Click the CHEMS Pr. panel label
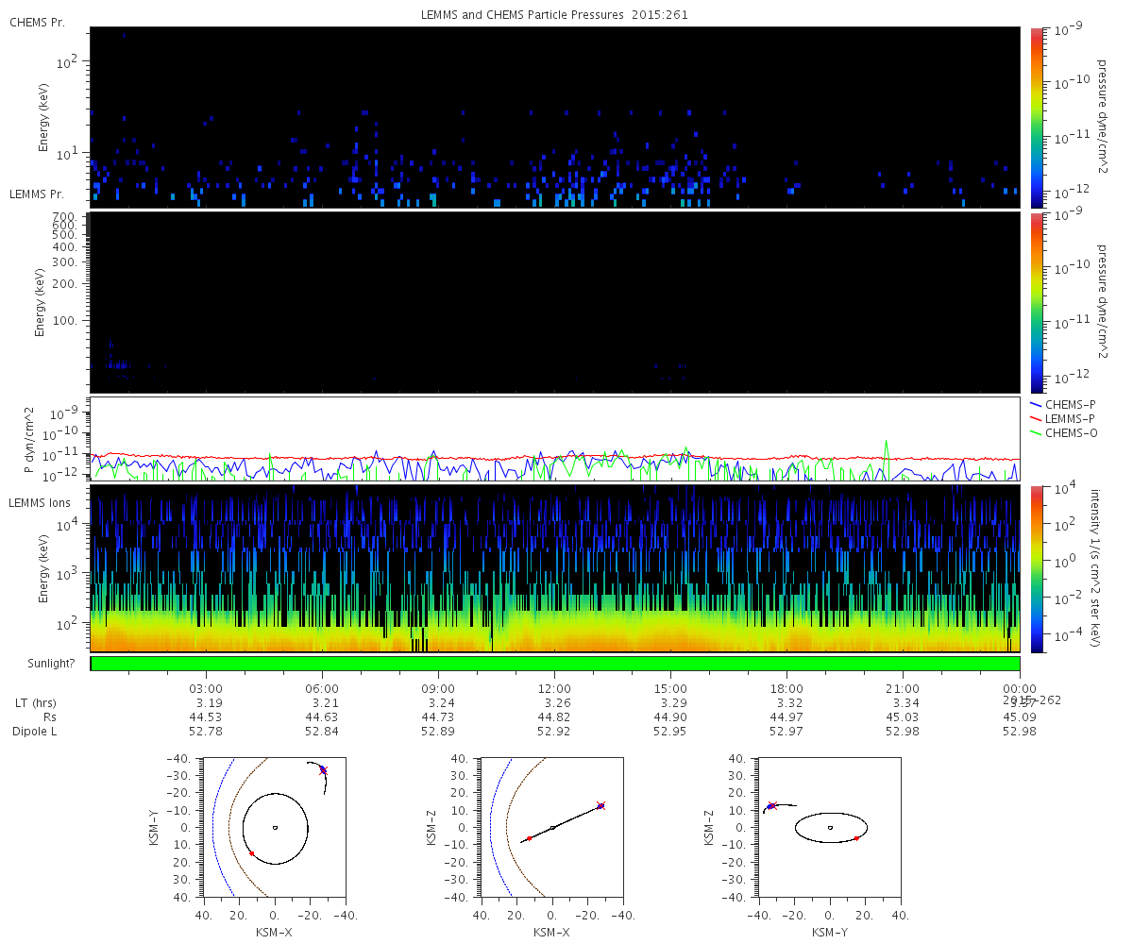Screen dimensions: 1133x944 (37, 22)
